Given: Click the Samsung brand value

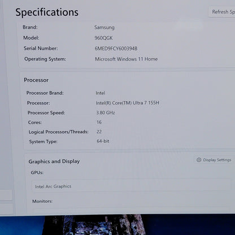Looking at the screenshot, I should point(105,28).
